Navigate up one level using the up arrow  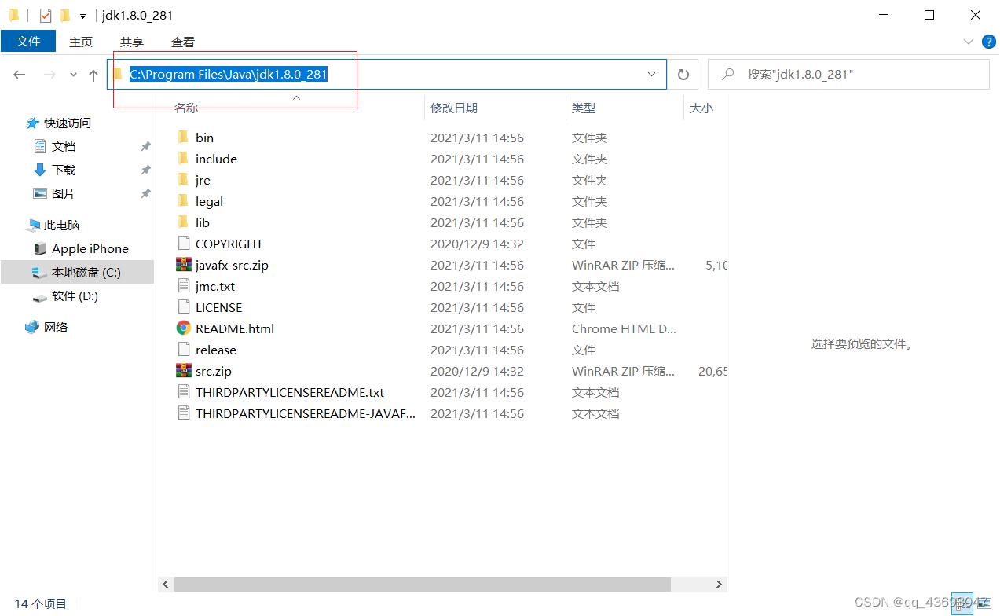[93, 74]
